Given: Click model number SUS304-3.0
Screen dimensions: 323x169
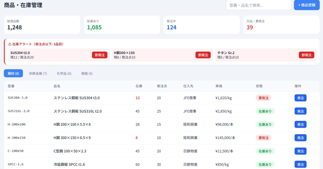Looking at the screenshot, I should (x=17, y=98).
